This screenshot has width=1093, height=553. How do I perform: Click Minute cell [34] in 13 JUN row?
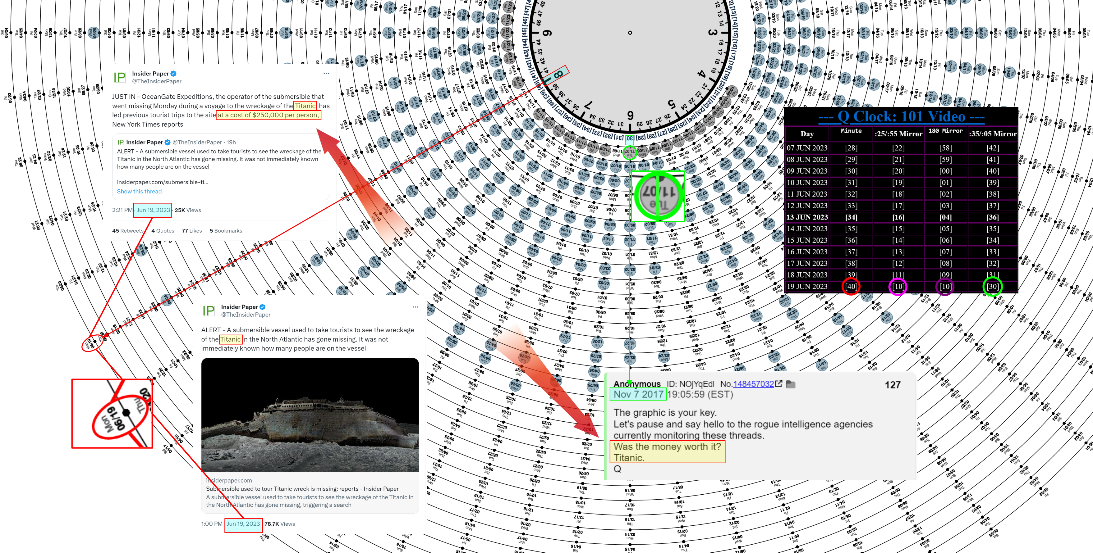pos(851,217)
